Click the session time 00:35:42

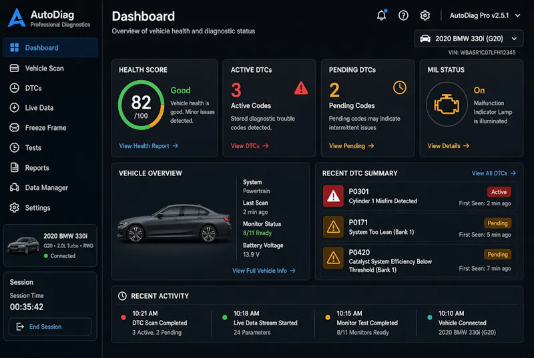27,307
